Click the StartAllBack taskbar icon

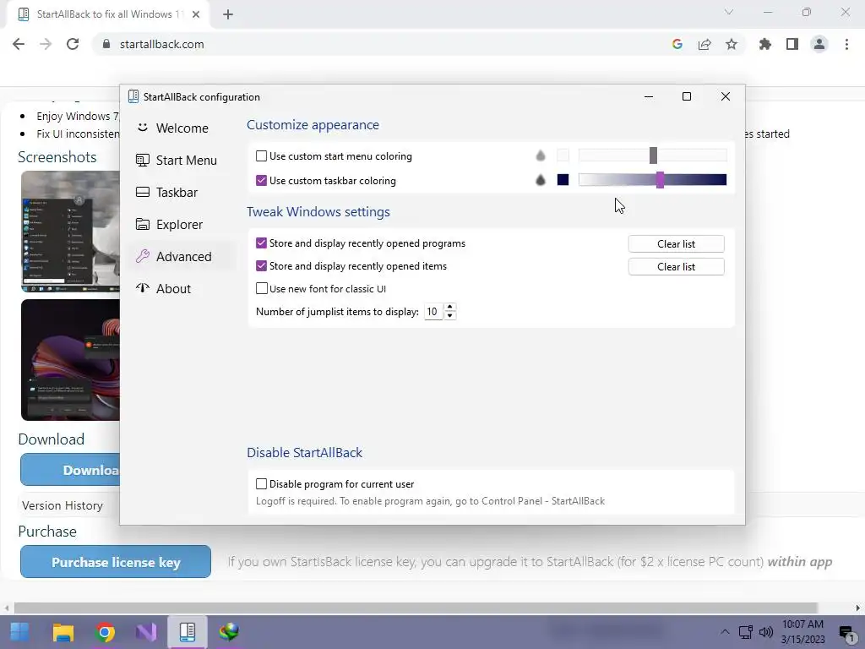pos(188,631)
